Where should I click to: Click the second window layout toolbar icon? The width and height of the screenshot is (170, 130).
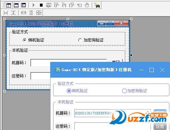click(16, 5)
